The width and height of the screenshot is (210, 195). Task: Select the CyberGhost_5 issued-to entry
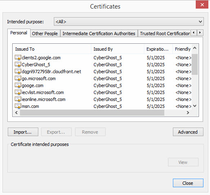click(x=36, y=65)
